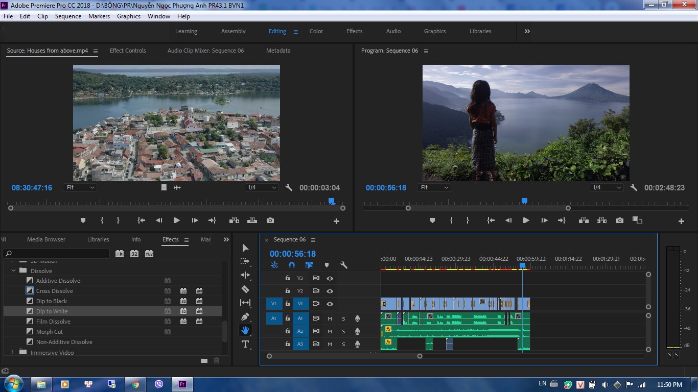This screenshot has height=392, width=698.
Task: Collapse the Dissolve effects folder
Action: [x=13, y=271]
